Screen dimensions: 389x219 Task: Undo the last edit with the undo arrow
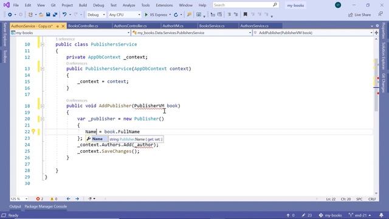click(64, 15)
